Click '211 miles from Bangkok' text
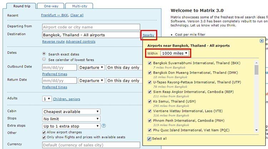Viewport: 268px width, 149px height. coord(171,96)
